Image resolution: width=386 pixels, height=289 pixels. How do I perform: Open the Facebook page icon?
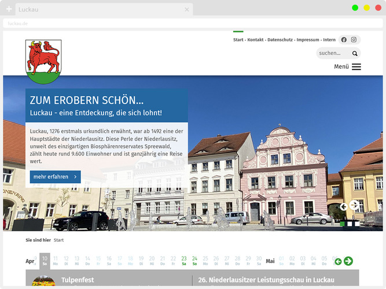tap(344, 40)
